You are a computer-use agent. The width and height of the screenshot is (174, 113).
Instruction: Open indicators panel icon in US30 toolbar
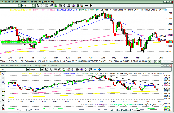(x=56, y=6)
